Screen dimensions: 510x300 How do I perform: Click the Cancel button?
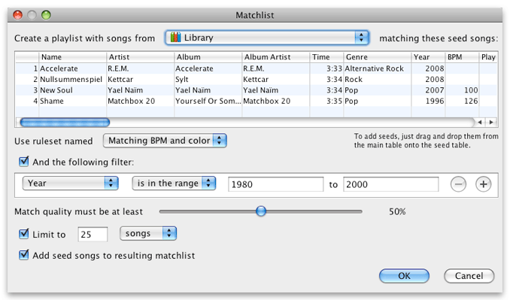click(469, 276)
